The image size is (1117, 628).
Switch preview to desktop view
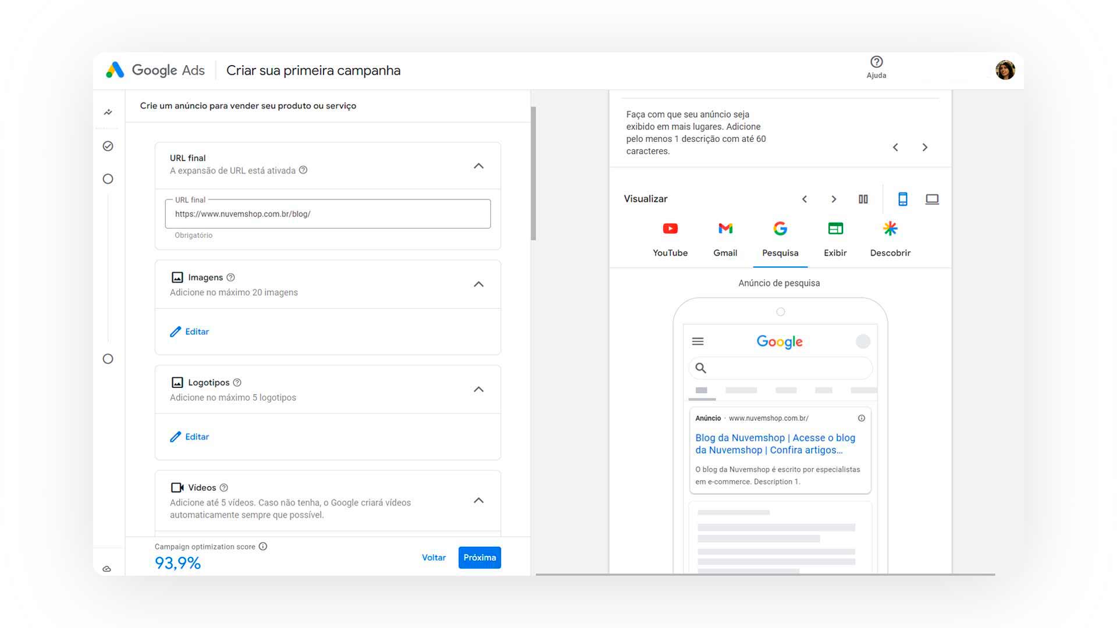[932, 199]
